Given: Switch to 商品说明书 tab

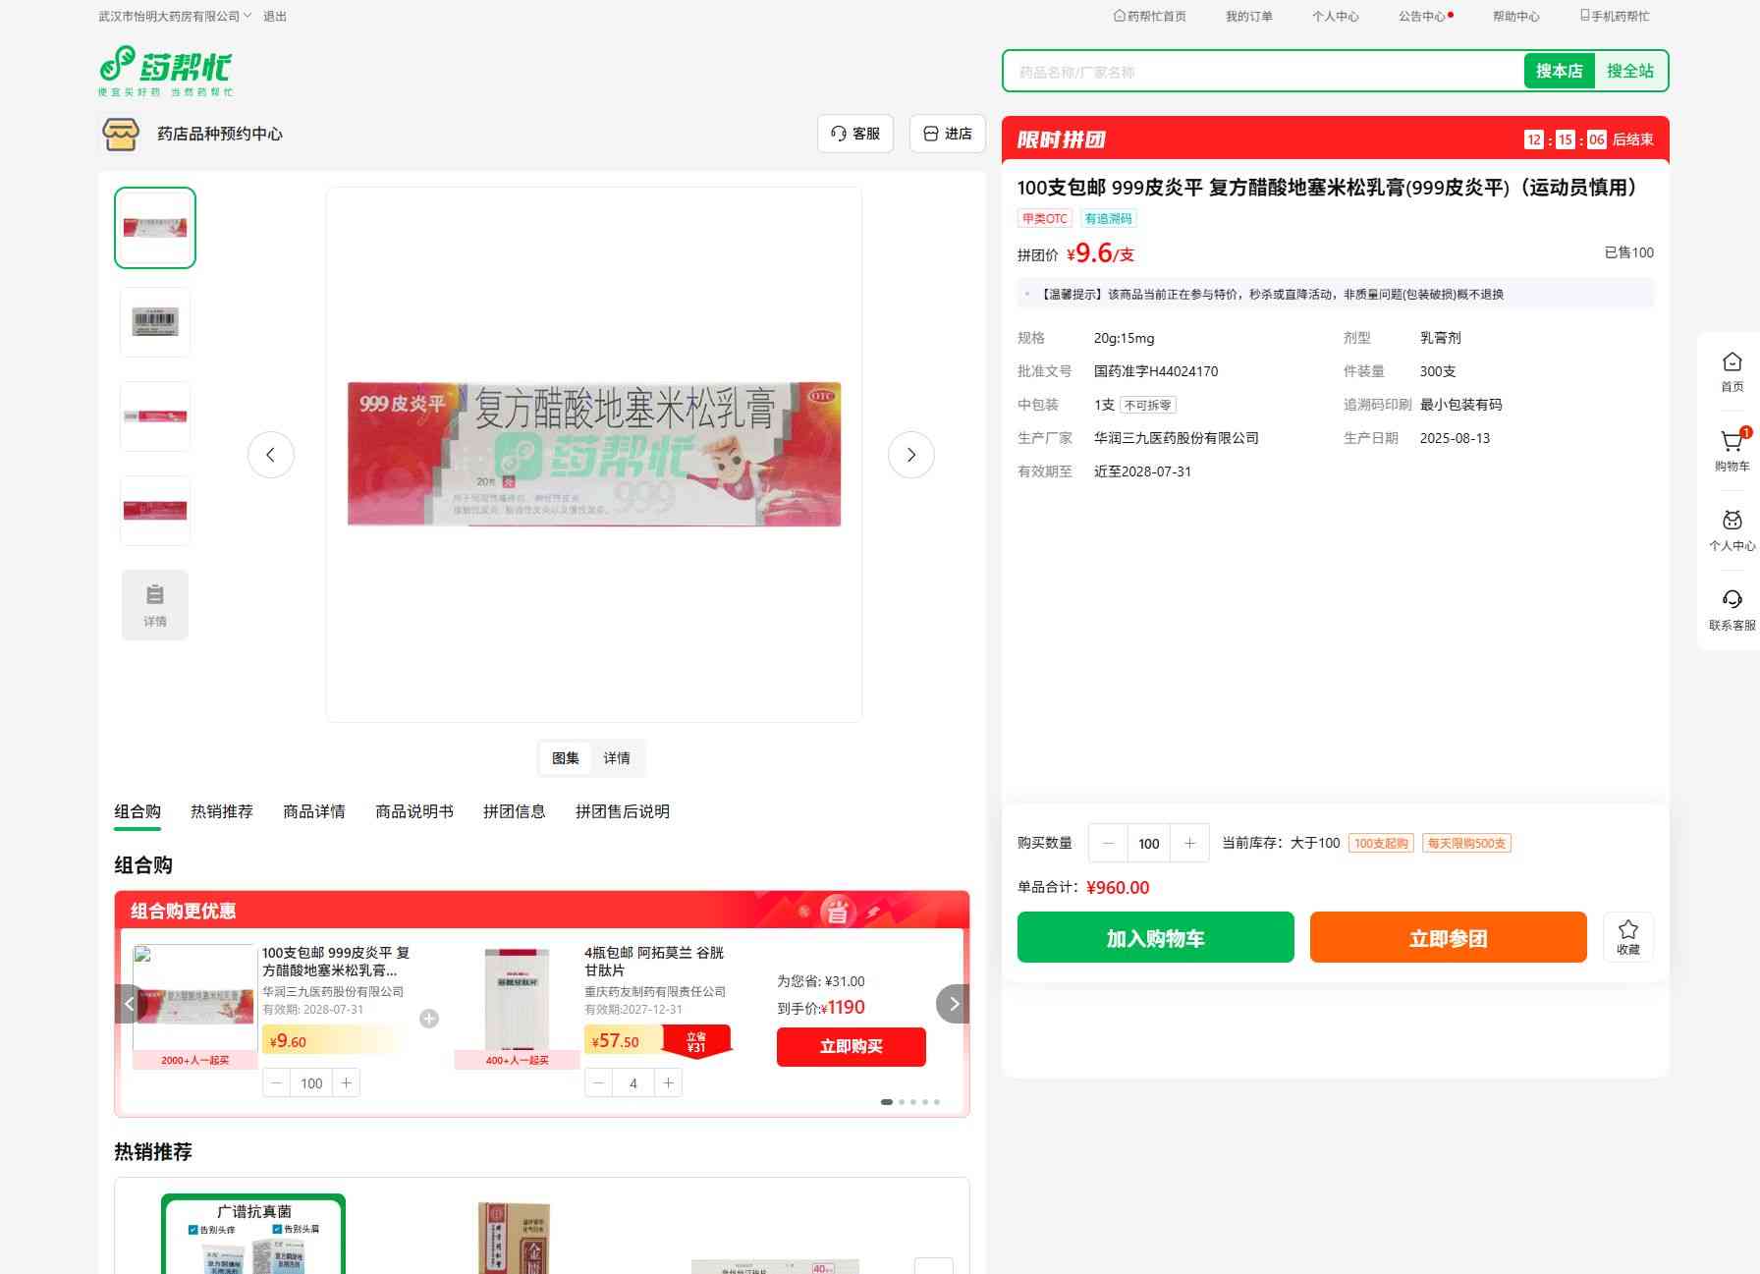Looking at the screenshot, I should tap(413, 811).
